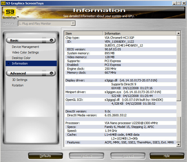Select the Speed 1.54 GHz row
187x162 pixels.
(121, 131)
